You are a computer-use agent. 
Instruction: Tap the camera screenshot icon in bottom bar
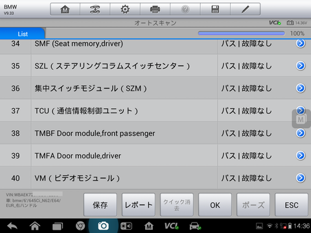tap(103, 226)
